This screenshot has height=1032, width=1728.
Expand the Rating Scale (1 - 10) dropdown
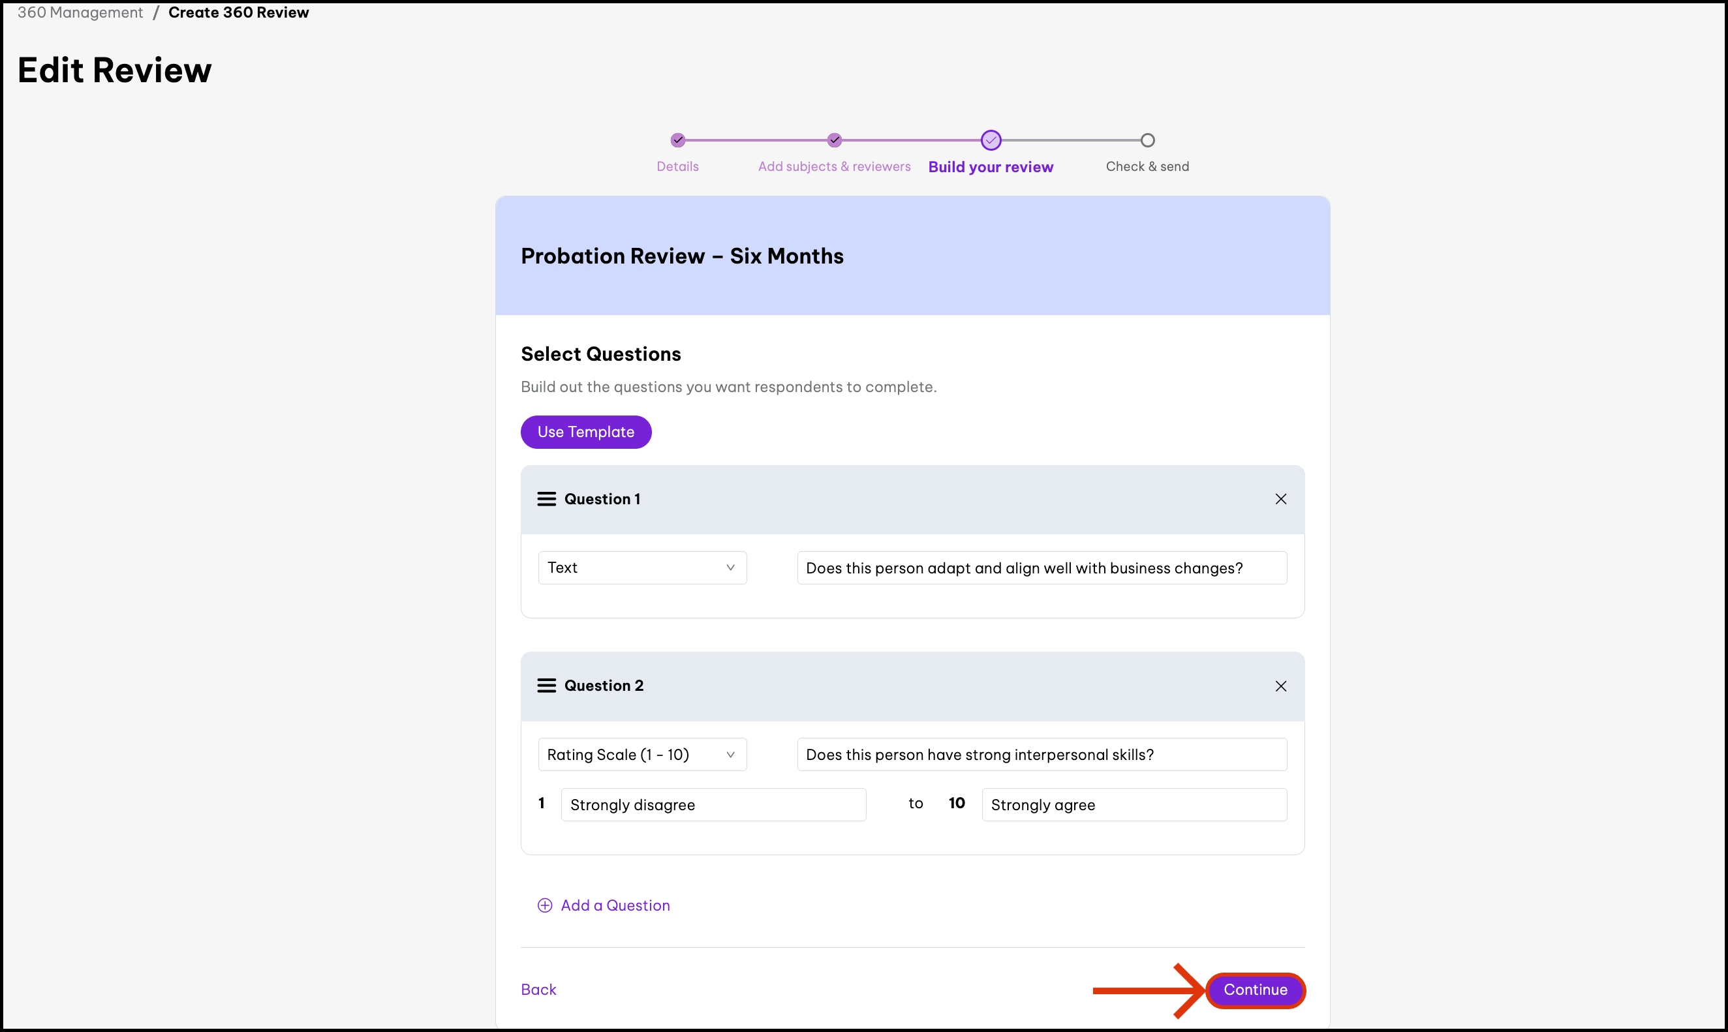click(641, 755)
